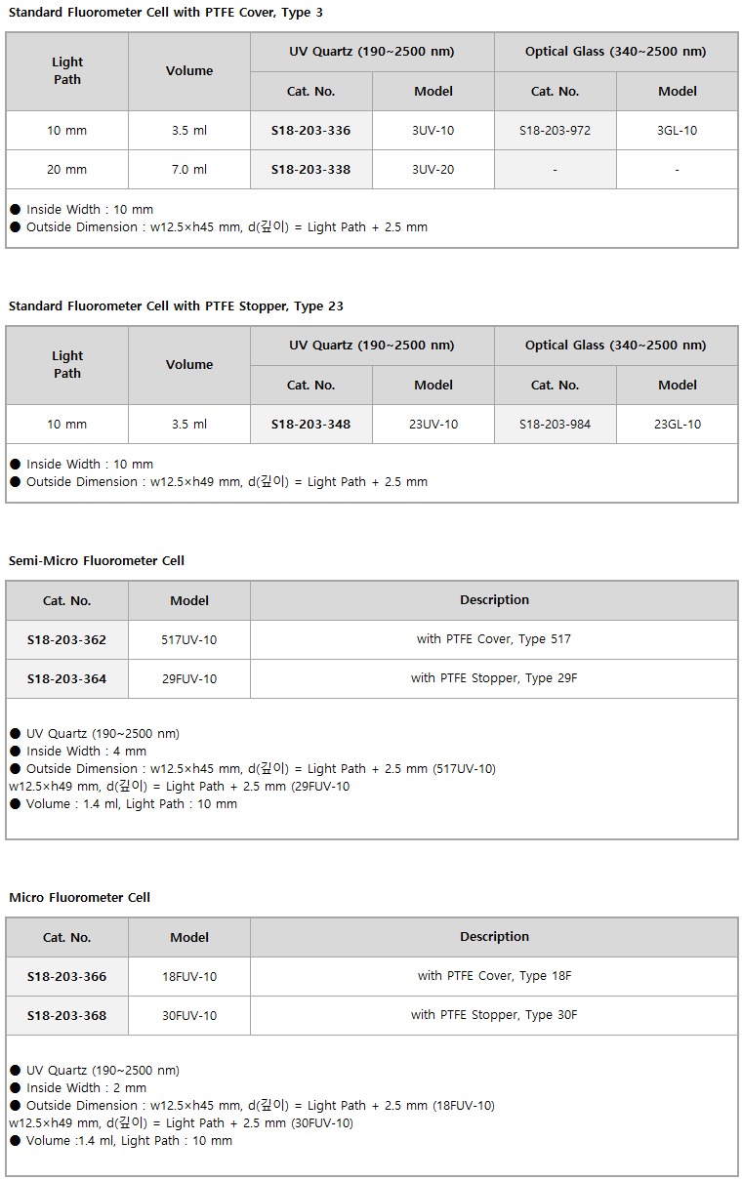Click Optical Glass header in Type 23 table
The image size is (742, 1181).
pyautogui.click(x=616, y=346)
